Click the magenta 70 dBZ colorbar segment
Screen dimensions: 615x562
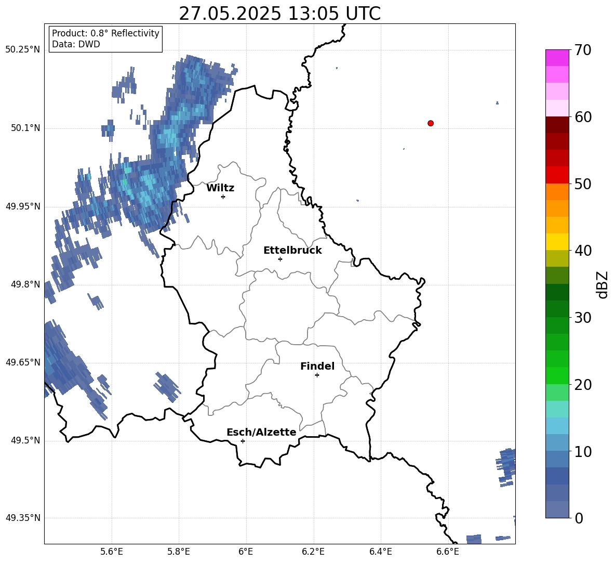(x=557, y=58)
